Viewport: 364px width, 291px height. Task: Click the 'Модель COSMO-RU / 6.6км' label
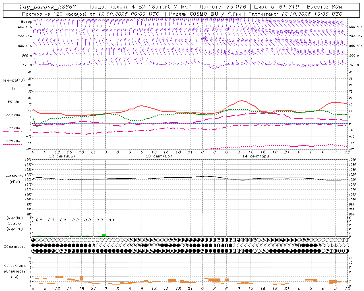(205, 14)
